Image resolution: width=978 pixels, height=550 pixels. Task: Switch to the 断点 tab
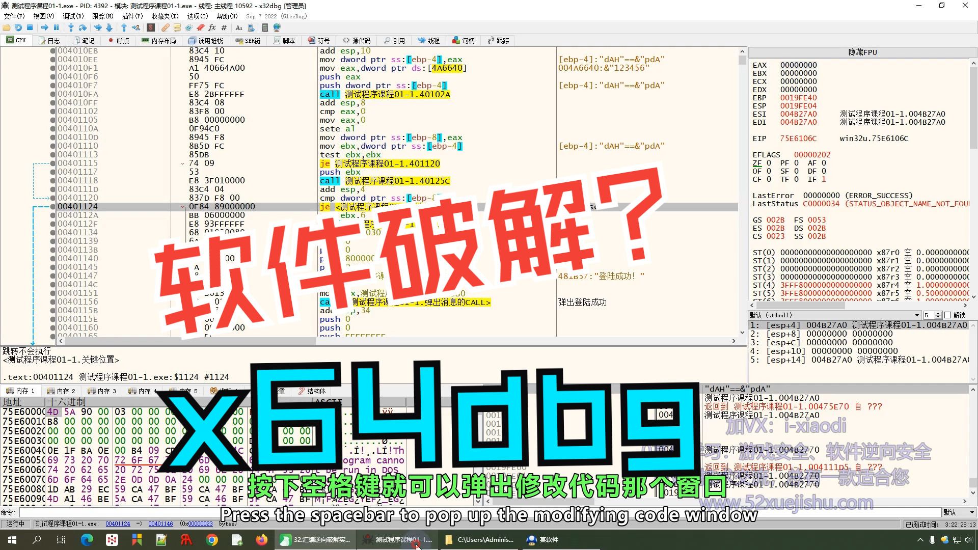pyautogui.click(x=119, y=41)
